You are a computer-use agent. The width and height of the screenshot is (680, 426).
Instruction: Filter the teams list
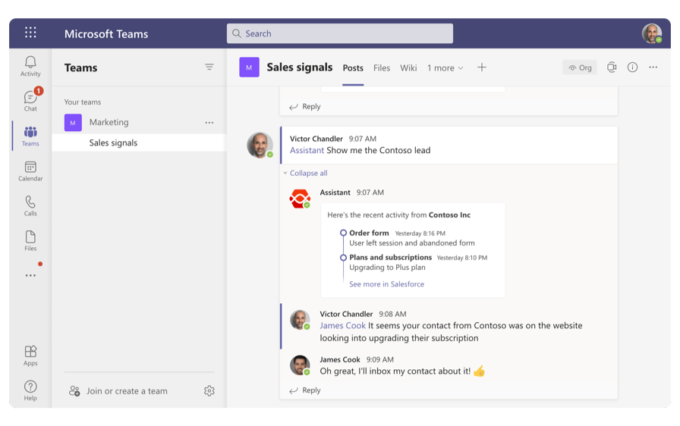(209, 67)
